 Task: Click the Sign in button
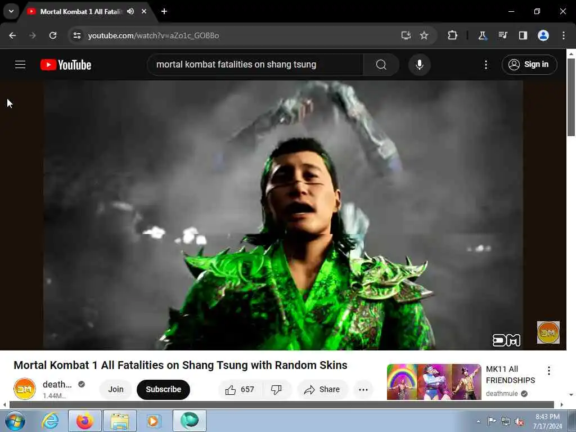[529, 65]
